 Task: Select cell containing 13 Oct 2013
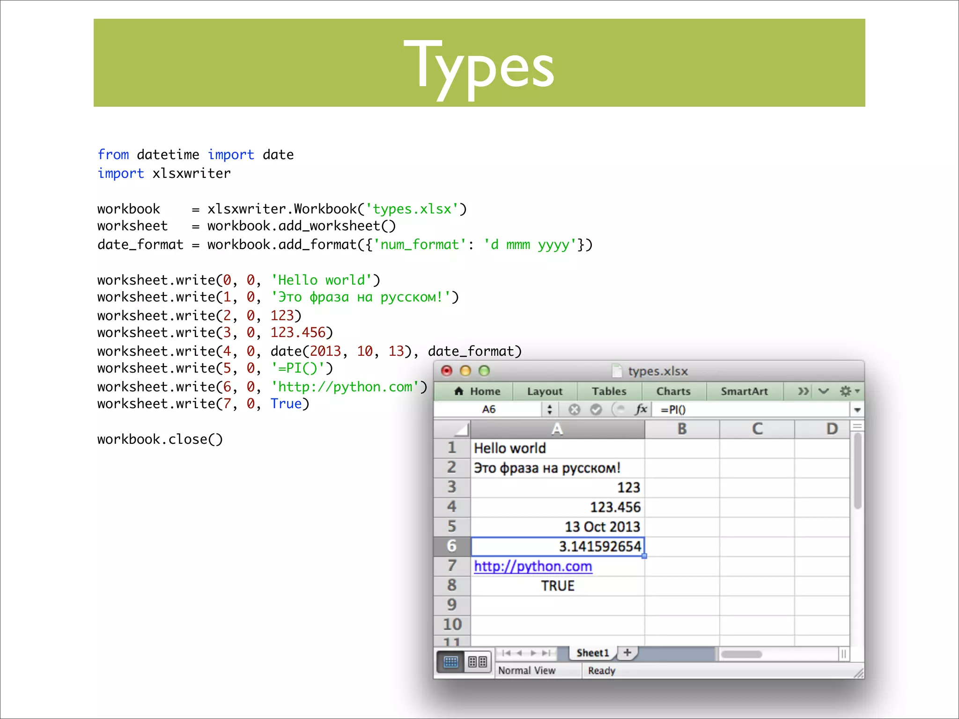click(557, 527)
